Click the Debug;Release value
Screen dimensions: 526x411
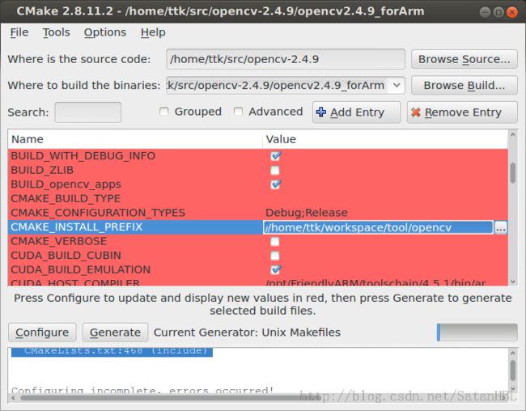click(306, 213)
